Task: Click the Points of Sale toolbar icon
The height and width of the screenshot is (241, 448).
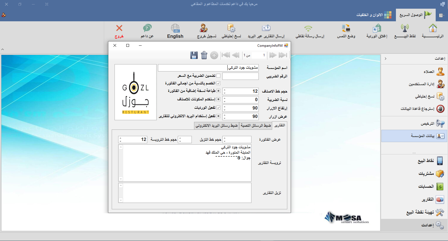Action: tap(405, 31)
